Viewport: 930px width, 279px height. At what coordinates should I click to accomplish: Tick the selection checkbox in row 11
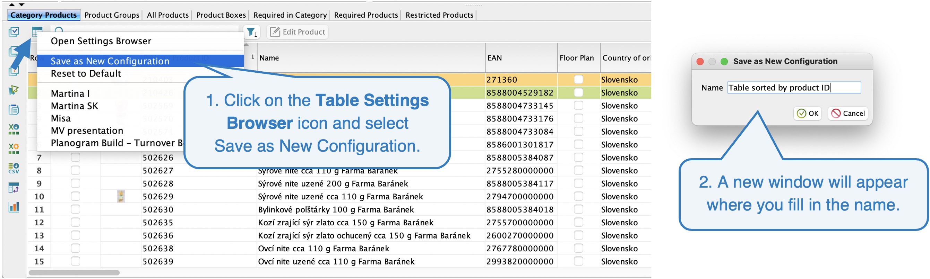[76, 209]
